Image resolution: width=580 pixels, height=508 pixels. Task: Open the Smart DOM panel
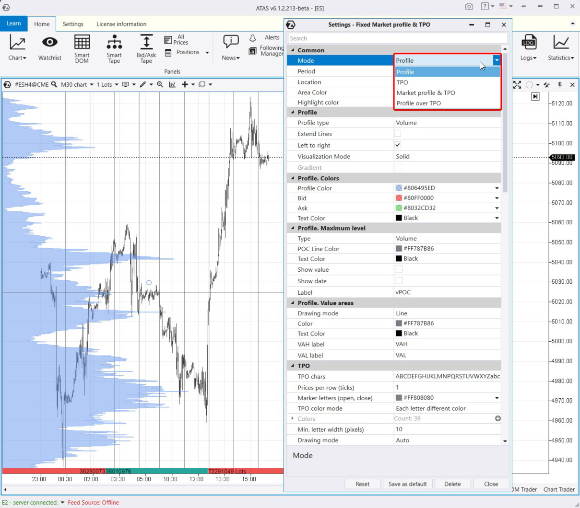click(82, 48)
